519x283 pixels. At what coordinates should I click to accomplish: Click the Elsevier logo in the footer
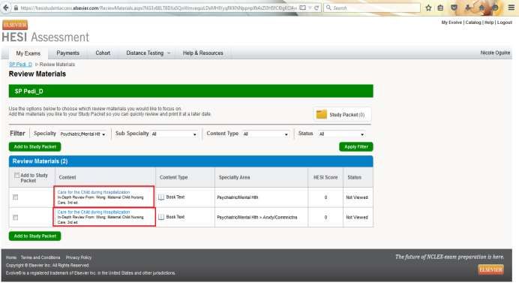coord(490,269)
